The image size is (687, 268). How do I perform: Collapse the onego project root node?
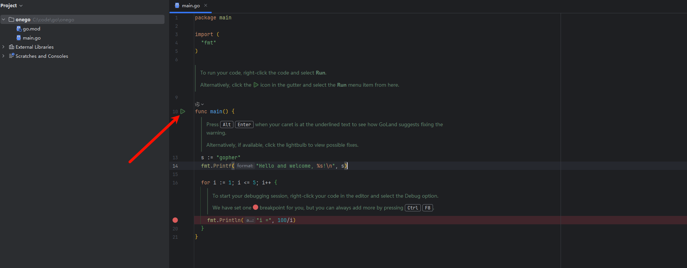point(3,19)
